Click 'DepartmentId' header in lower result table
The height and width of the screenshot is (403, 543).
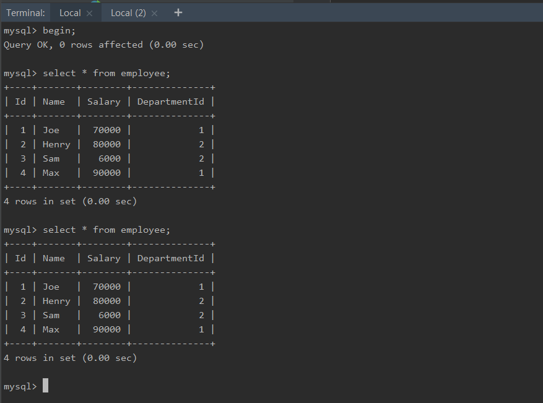point(171,258)
